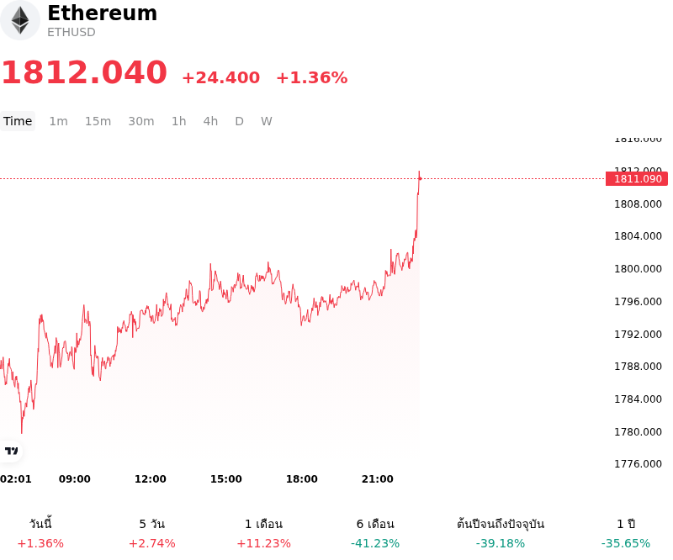673x560 pixels.
Task: Select the 5 วัน +2.74% range
Action: point(152,533)
